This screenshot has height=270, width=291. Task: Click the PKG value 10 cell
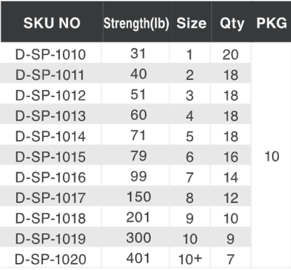pyautogui.click(x=272, y=157)
